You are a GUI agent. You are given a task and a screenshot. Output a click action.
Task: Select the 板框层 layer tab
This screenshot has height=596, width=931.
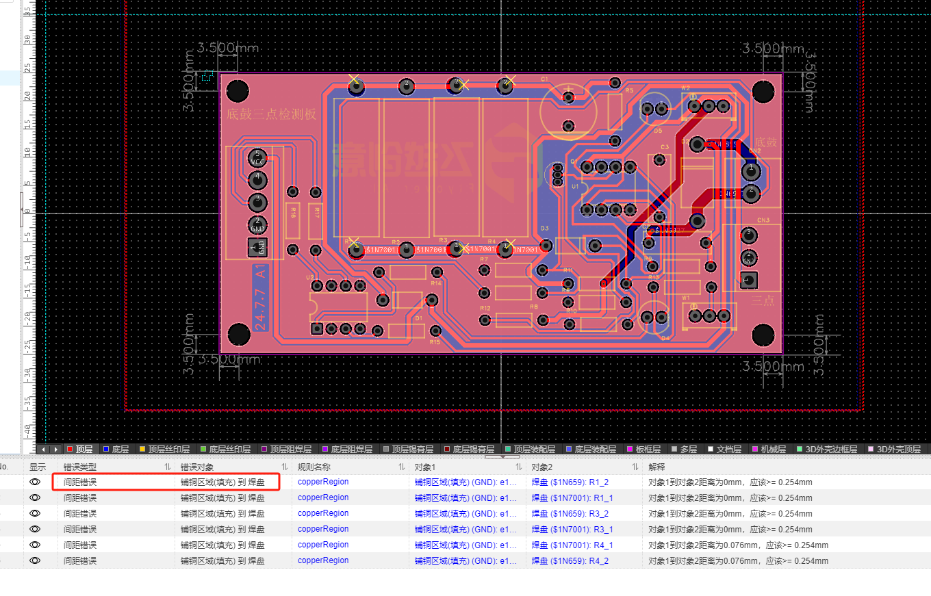(648, 450)
